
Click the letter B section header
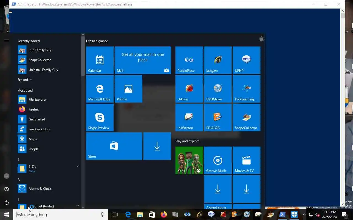(x=18, y=199)
